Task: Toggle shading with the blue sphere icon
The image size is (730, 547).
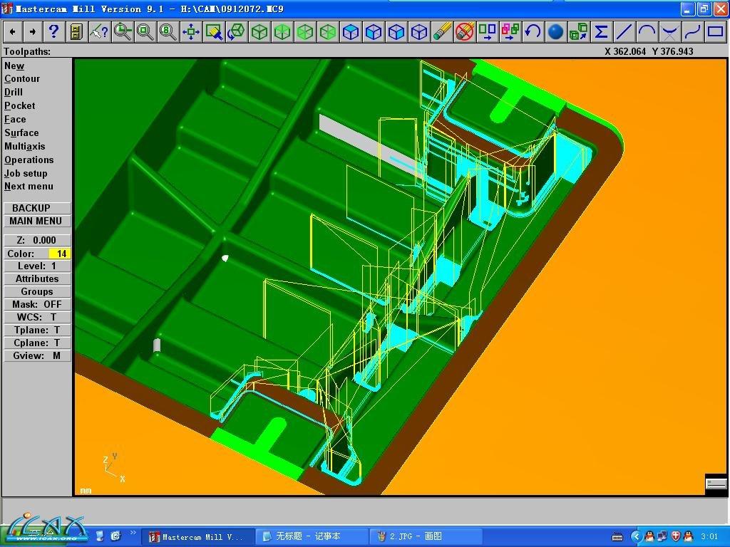Action: click(555, 32)
